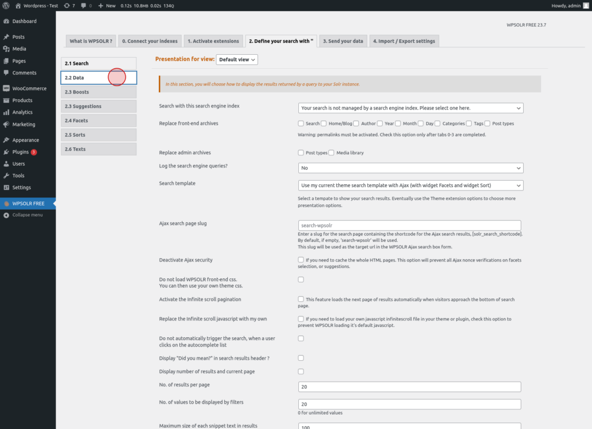Click the WPSOLR FREE menu icon
This screenshot has height=429, width=592.
pyautogui.click(x=6, y=204)
